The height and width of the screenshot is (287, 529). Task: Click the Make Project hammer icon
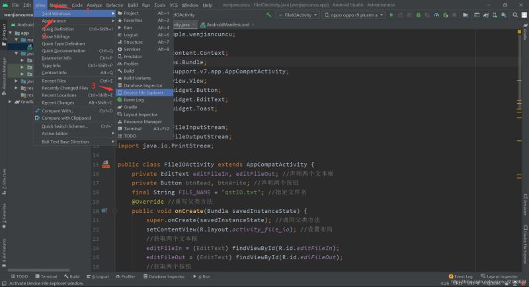268,15
